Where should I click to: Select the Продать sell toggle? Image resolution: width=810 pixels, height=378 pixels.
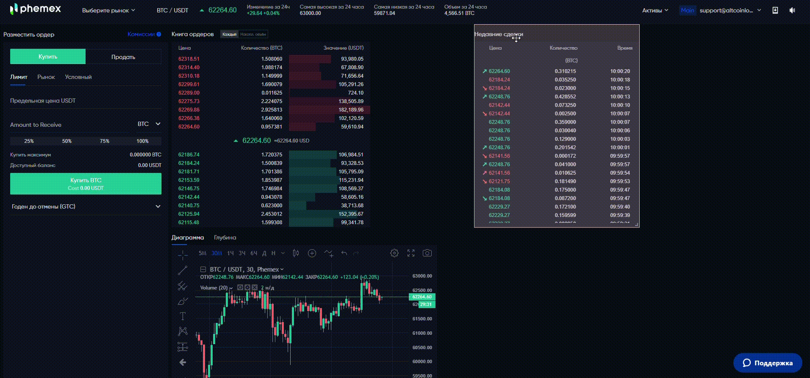[x=123, y=57]
